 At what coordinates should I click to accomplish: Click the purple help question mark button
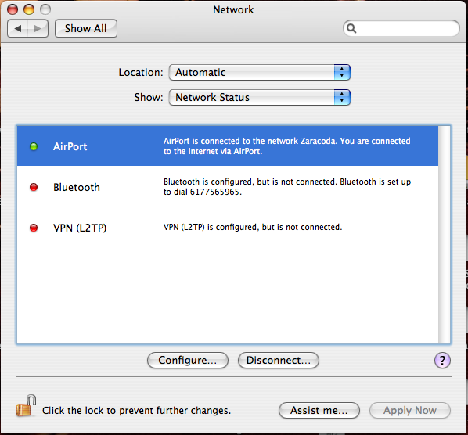coord(442,360)
